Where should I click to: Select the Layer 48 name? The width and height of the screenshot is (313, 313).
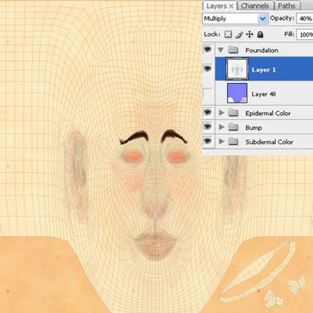tap(264, 94)
